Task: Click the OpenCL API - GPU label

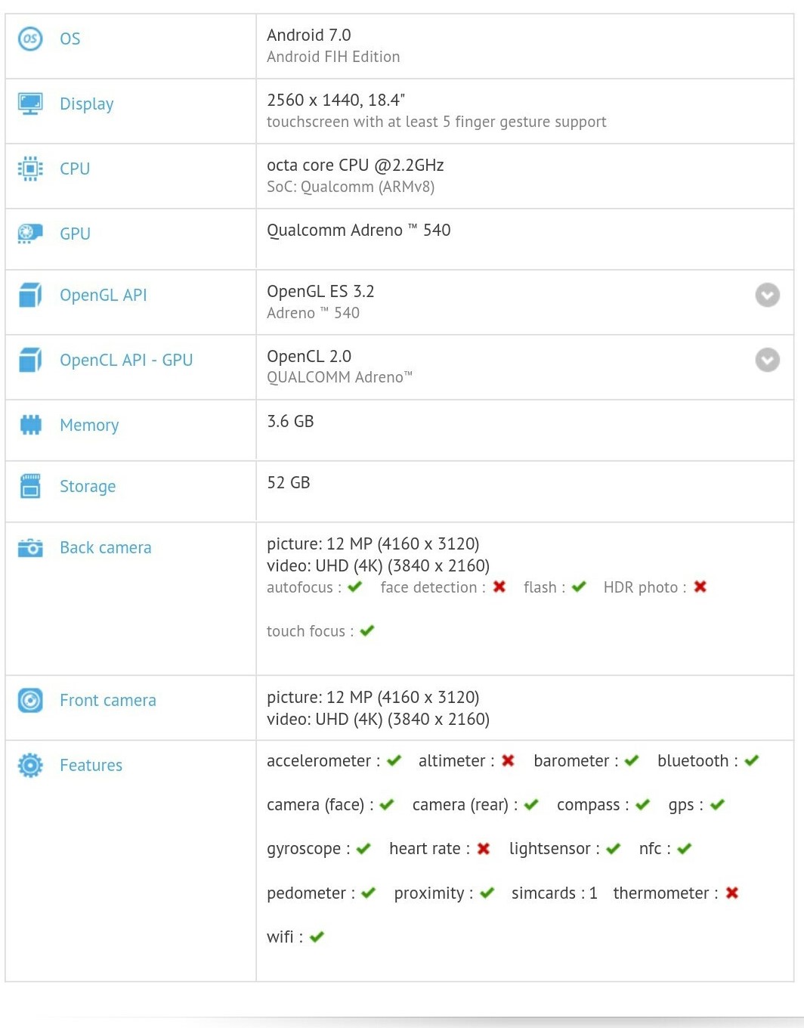Action: (x=126, y=360)
